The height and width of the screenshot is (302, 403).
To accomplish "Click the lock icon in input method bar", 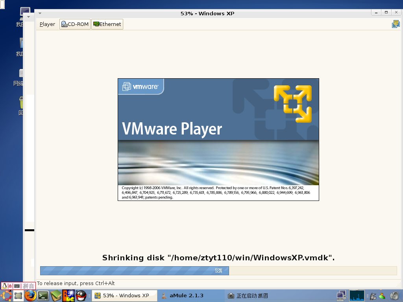I will [10, 286].
